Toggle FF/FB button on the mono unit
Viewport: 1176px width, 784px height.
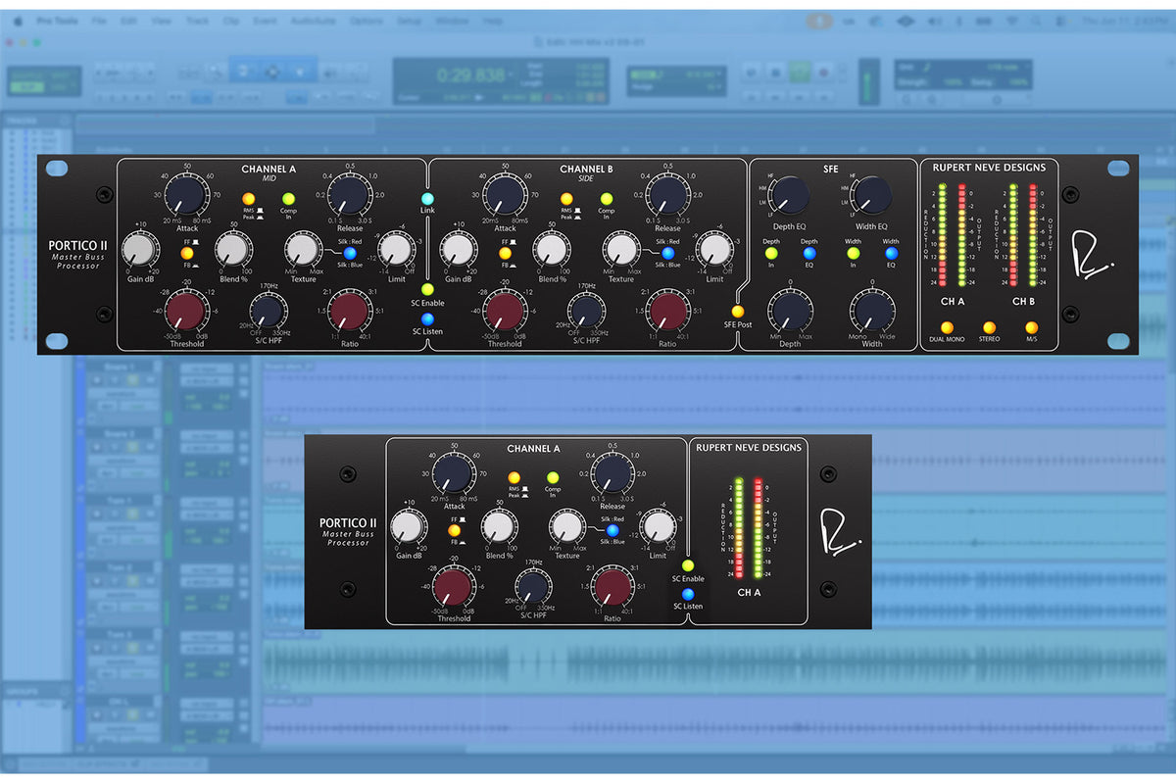coord(454,530)
